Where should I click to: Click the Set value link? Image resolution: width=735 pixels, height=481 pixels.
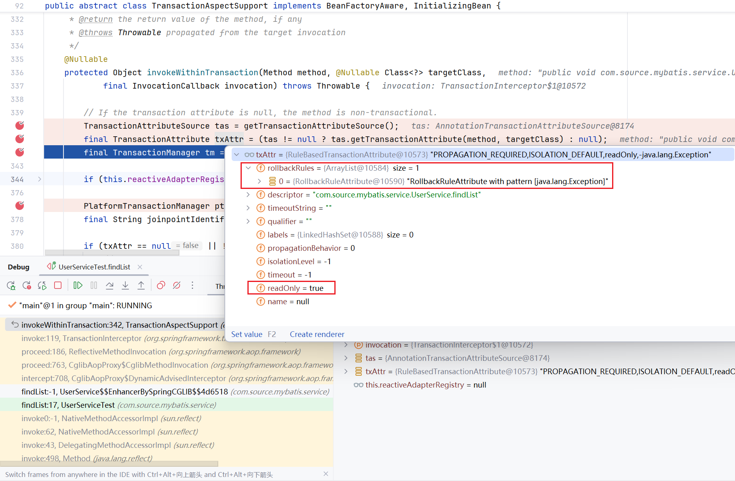pos(247,334)
